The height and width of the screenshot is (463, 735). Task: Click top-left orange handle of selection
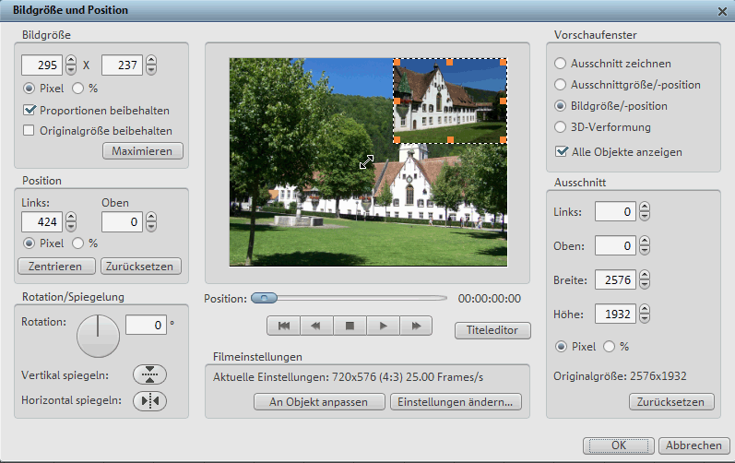point(397,62)
